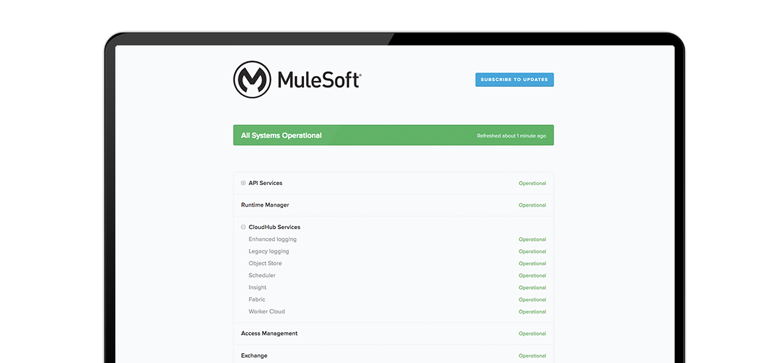Collapse the CloudHub Services group
783x363 pixels.
[x=243, y=227]
